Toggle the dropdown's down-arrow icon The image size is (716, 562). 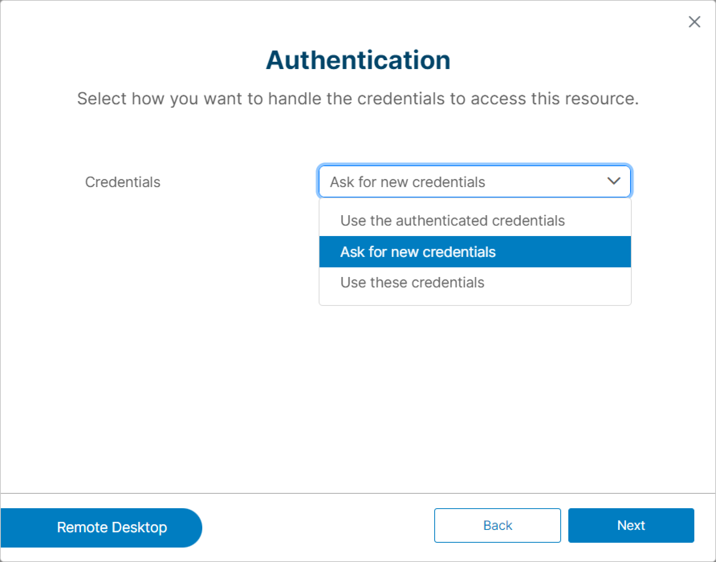(x=614, y=181)
